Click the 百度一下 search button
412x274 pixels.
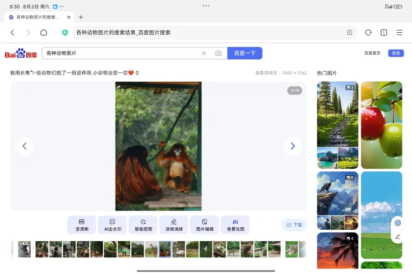pos(245,53)
